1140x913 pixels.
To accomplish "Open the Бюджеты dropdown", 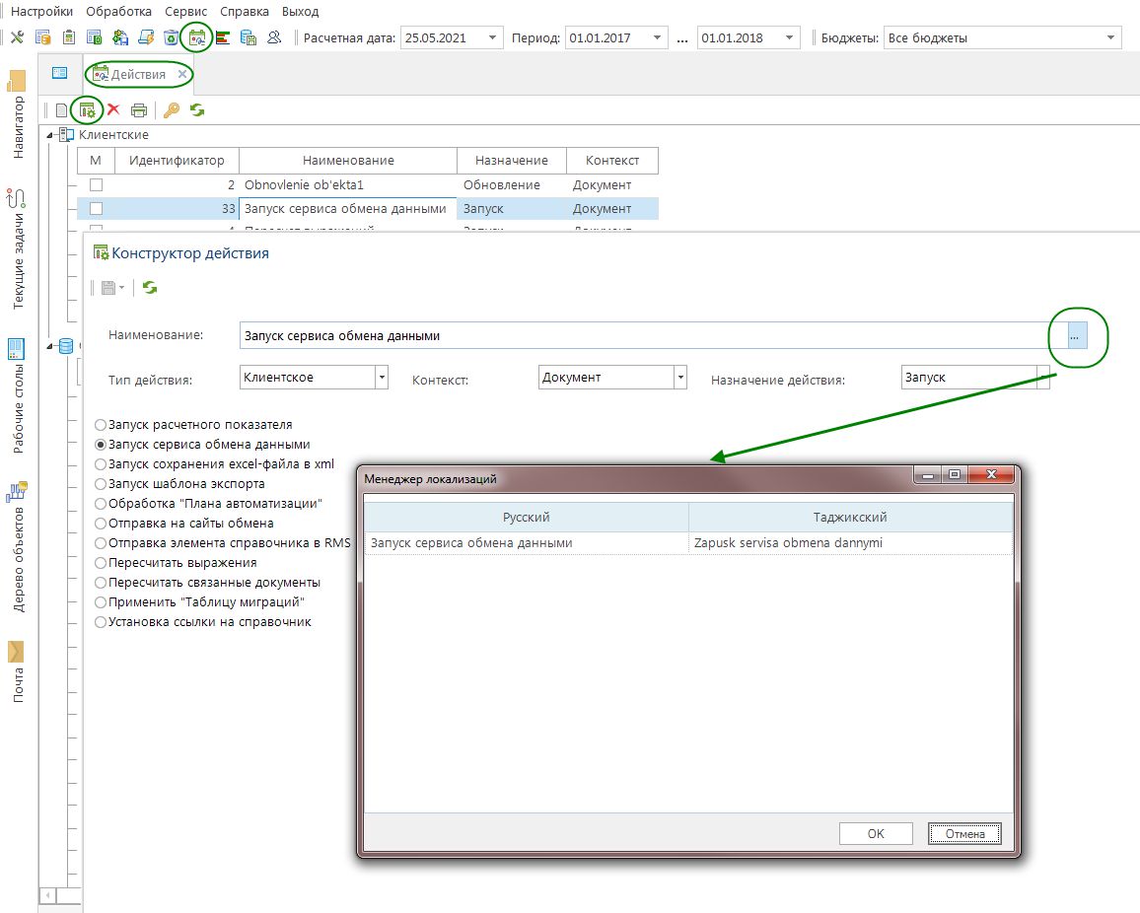I will 1112,38.
